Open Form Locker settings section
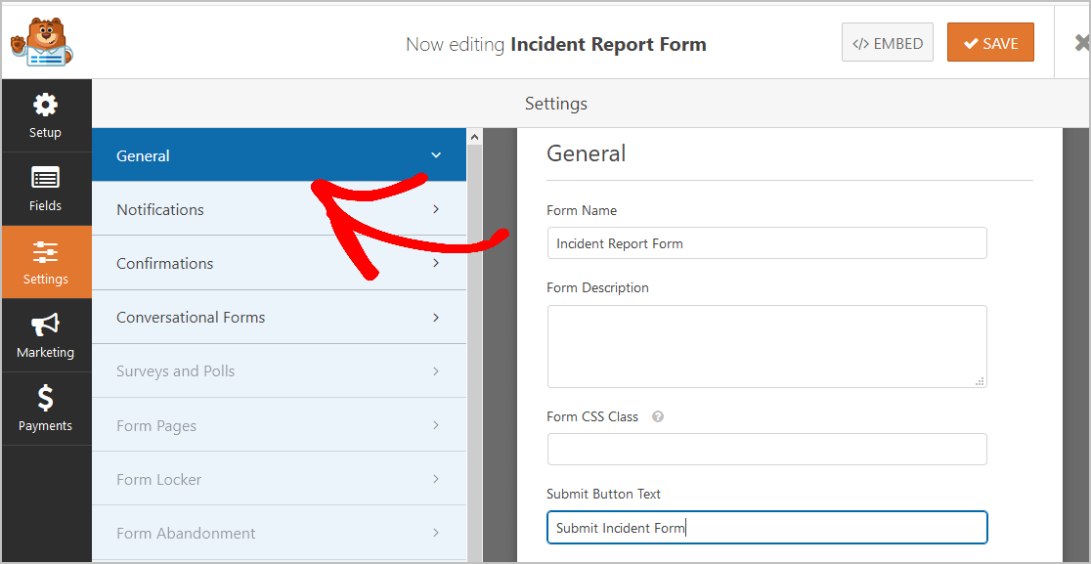1091x564 pixels. (279, 479)
